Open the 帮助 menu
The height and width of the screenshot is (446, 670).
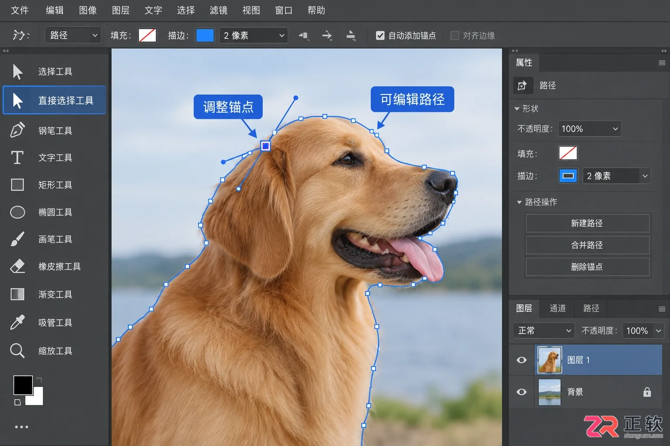click(x=316, y=10)
